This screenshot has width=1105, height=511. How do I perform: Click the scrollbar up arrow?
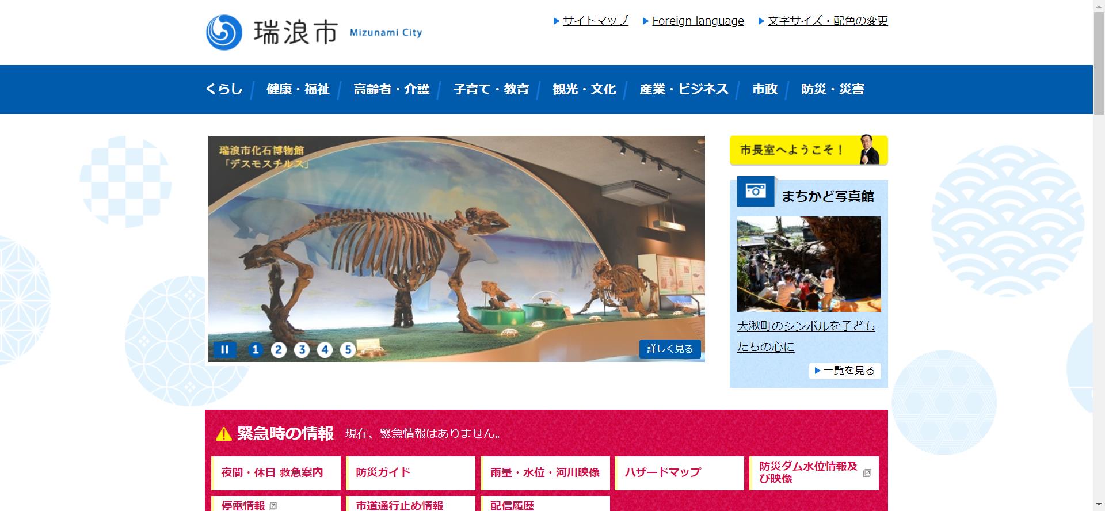[1099, 5]
